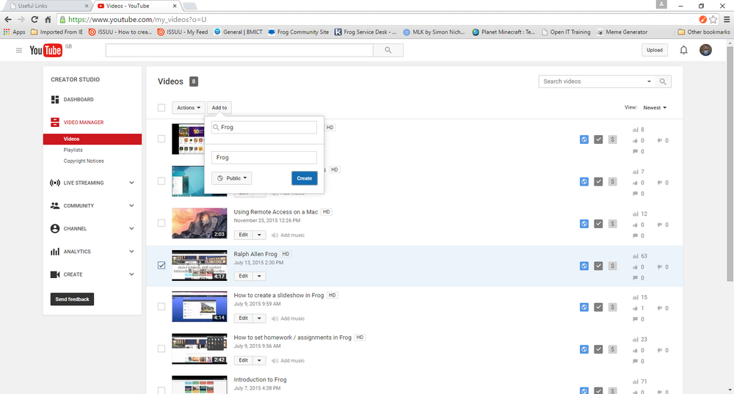Tick the Introduction to Frog checkbox
Viewport: 734px width, 394px height.
[x=161, y=390]
